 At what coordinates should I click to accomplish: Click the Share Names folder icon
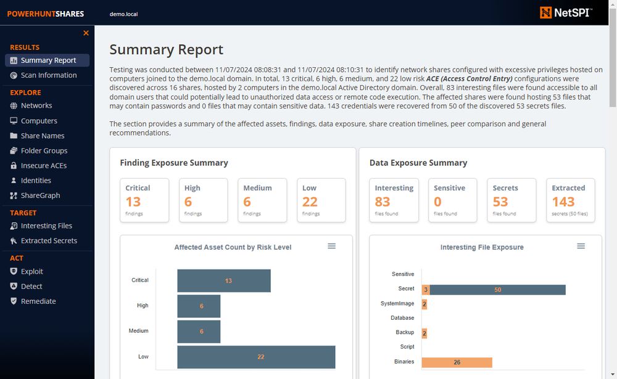(x=14, y=136)
